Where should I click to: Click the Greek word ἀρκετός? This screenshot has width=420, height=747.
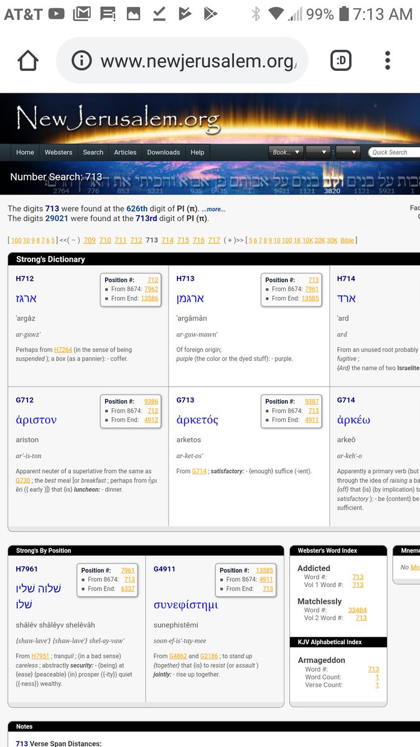(x=197, y=420)
